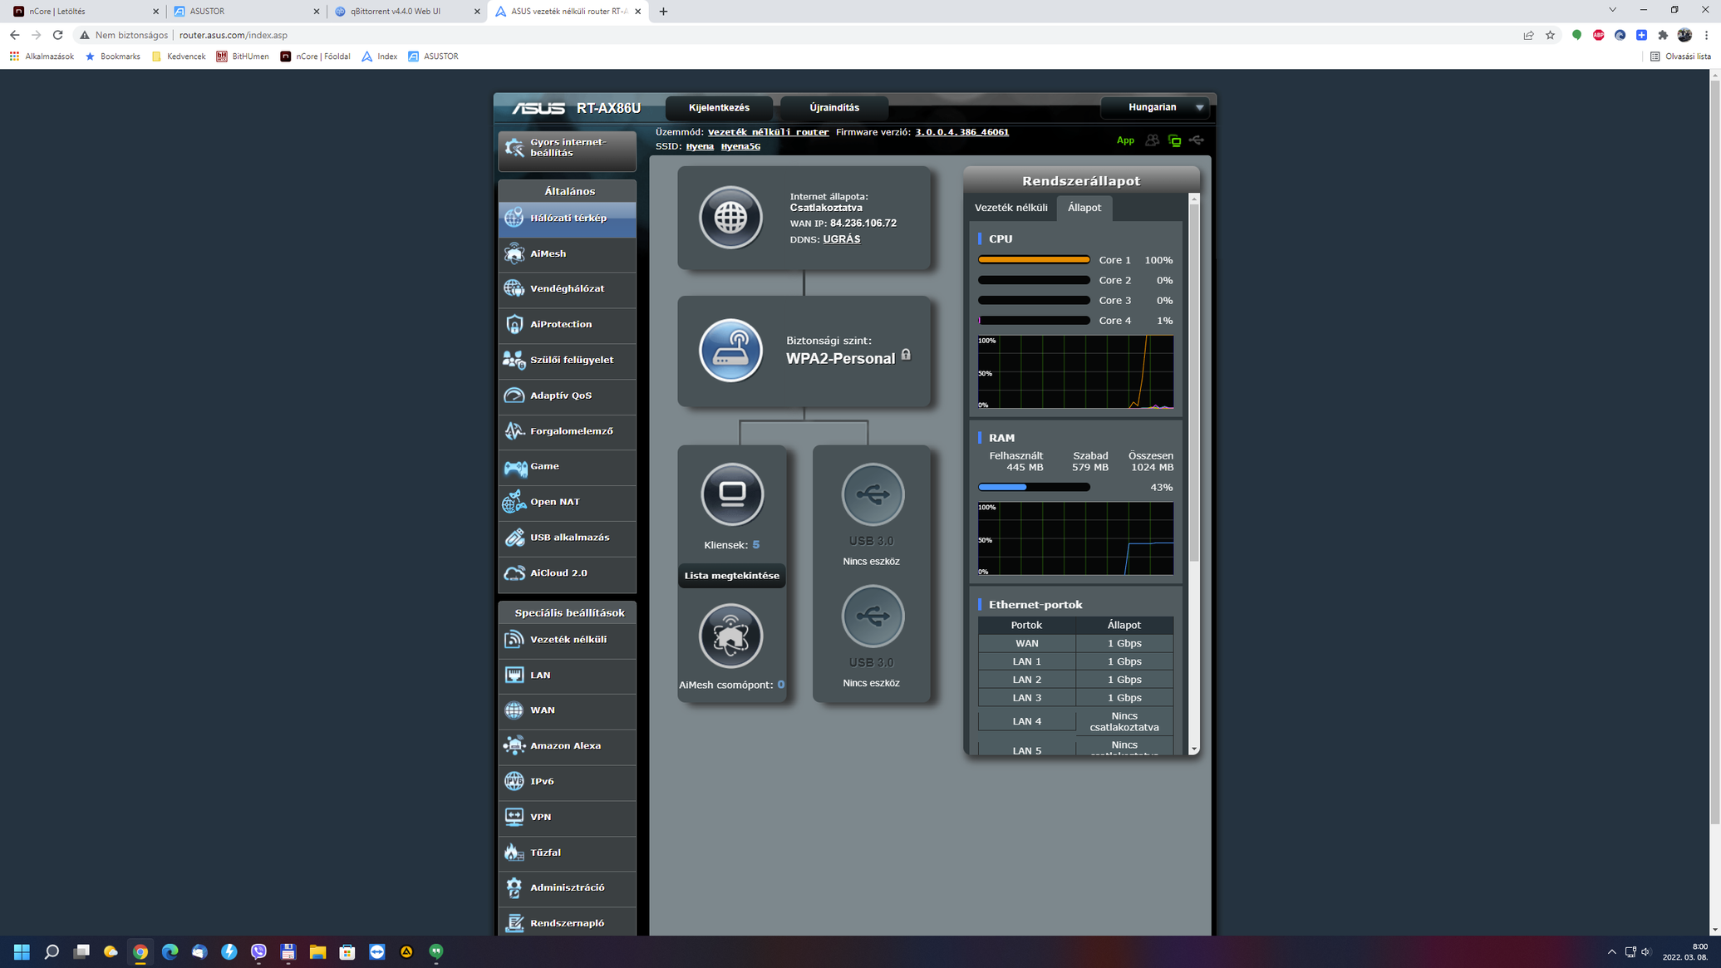This screenshot has width=1721, height=968.
Task: Click the USB status icon in header
Action: coord(1197,140)
